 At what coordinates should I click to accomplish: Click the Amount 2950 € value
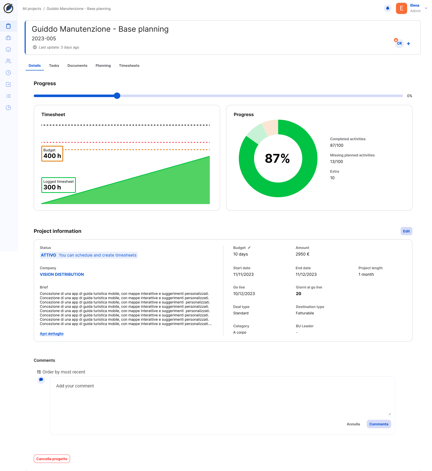pos(302,254)
